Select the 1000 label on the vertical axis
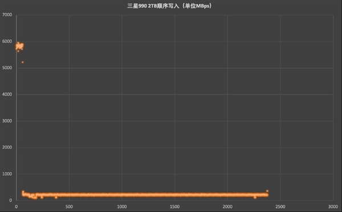Image resolution: width=342 pixels, height=212 pixels. (7, 174)
